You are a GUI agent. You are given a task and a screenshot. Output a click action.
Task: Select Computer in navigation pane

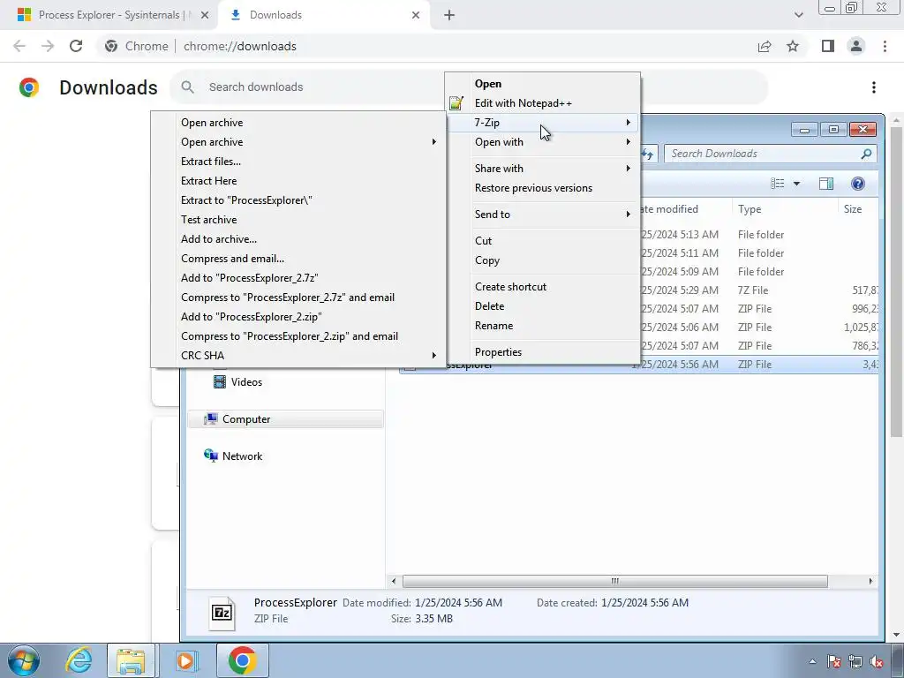coord(285,419)
